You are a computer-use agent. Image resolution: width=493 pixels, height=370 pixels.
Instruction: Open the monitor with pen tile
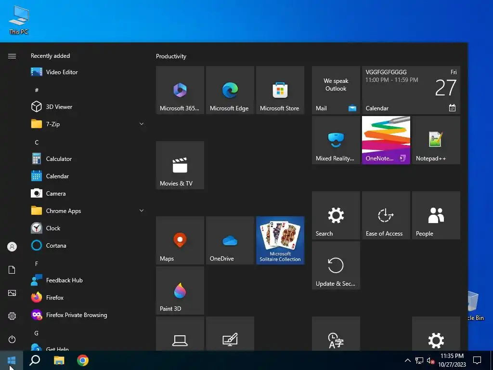(230, 333)
